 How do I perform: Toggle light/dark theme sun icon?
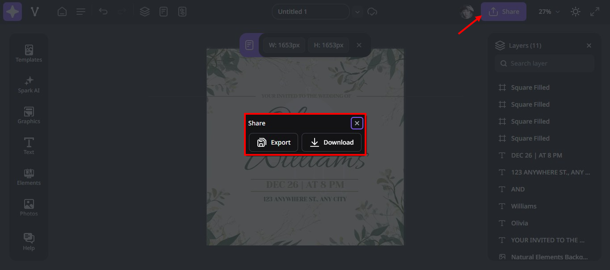(576, 11)
